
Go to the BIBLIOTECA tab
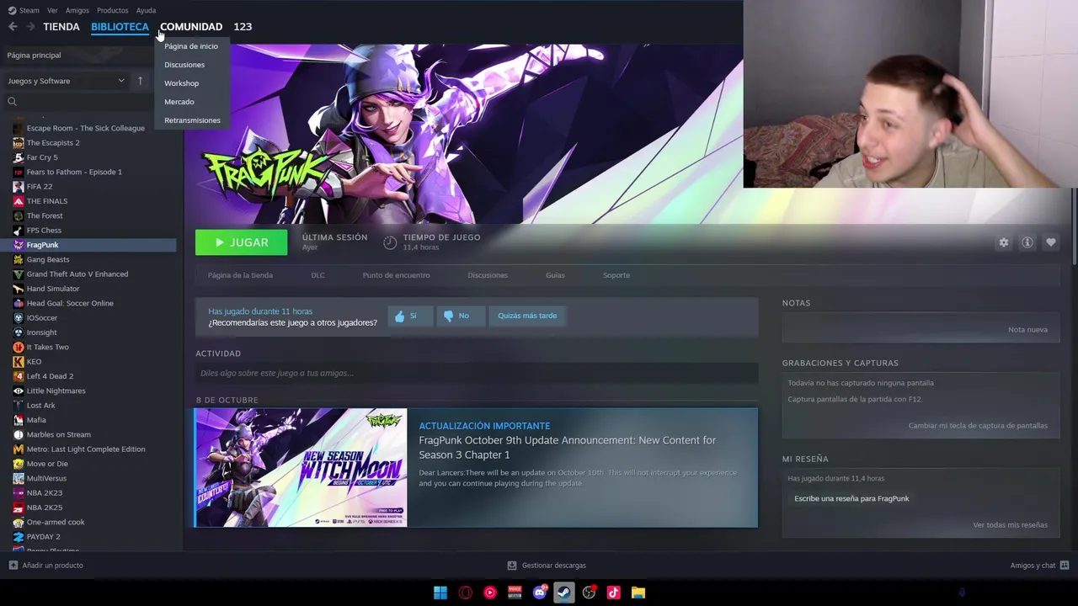tap(120, 27)
